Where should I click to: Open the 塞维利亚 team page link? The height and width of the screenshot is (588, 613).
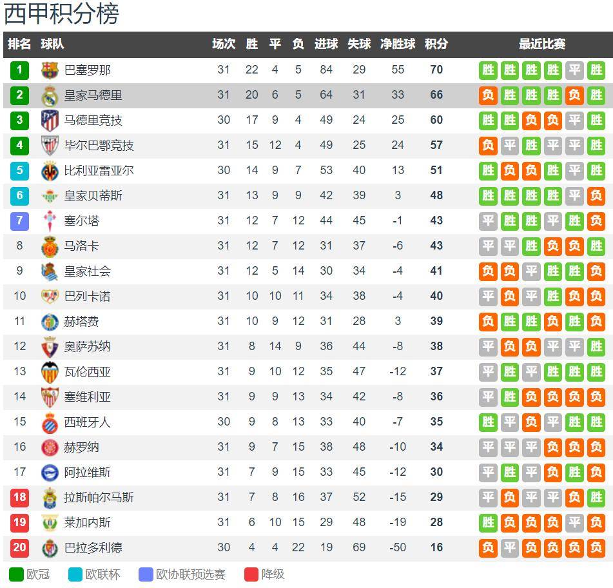(88, 397)
